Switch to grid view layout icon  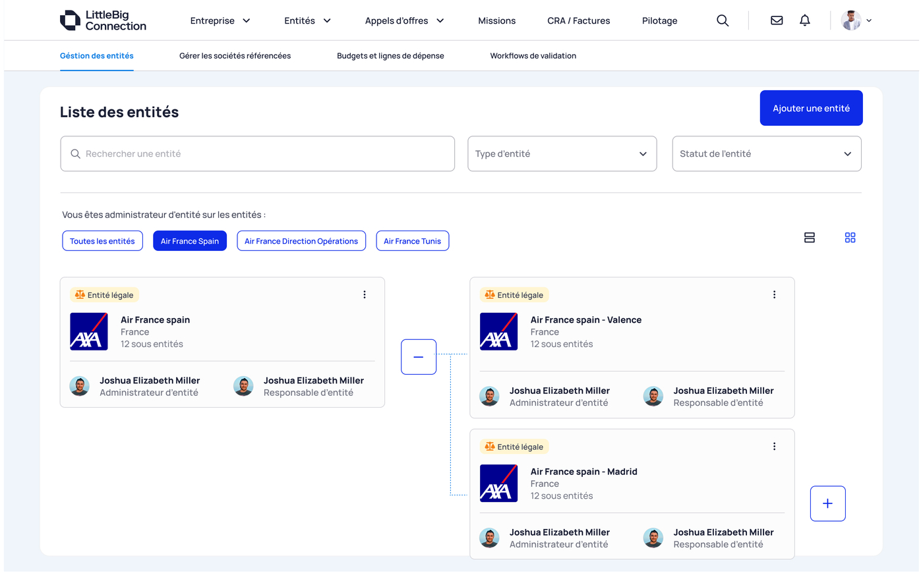coord(850,238)
